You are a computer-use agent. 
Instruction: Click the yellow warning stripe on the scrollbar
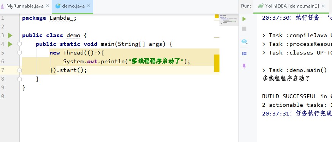(x=217, y=63)
